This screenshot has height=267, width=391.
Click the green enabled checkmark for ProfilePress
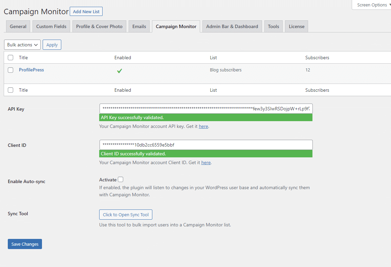pyautogui.click(x=120, y=71)
